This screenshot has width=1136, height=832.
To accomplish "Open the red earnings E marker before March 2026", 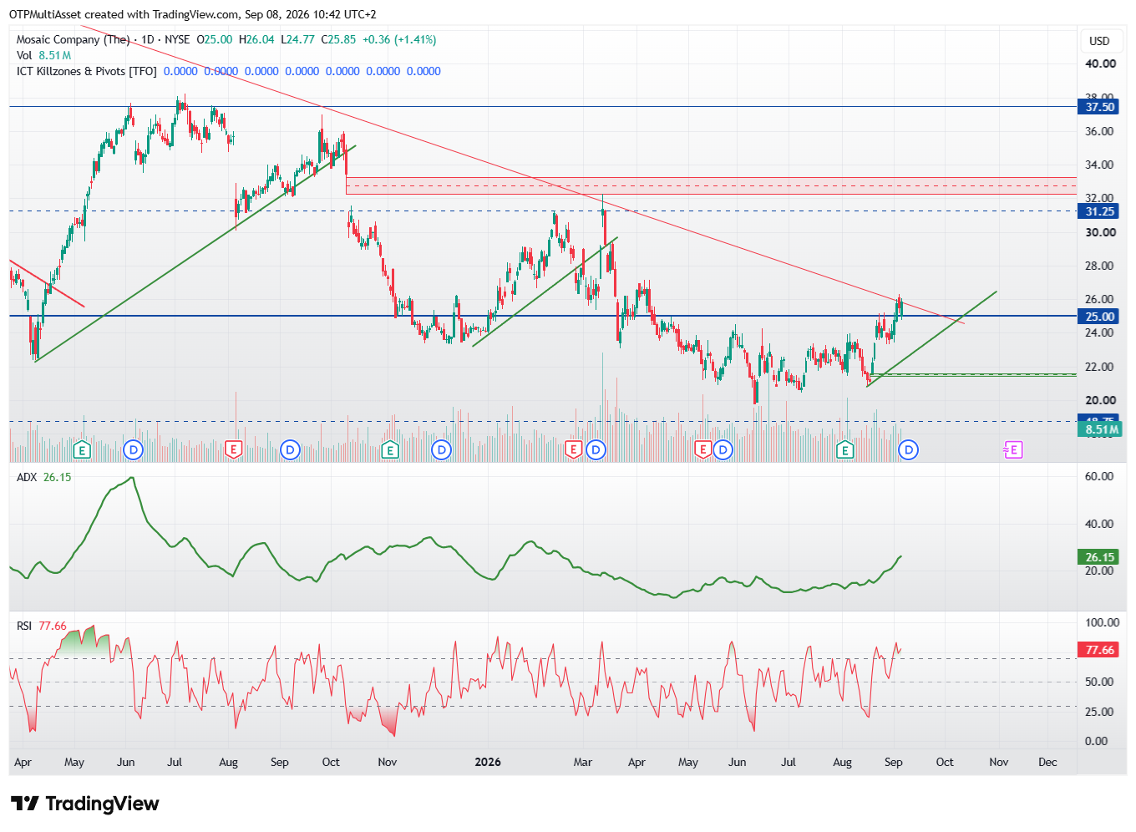I will (573, 450).
